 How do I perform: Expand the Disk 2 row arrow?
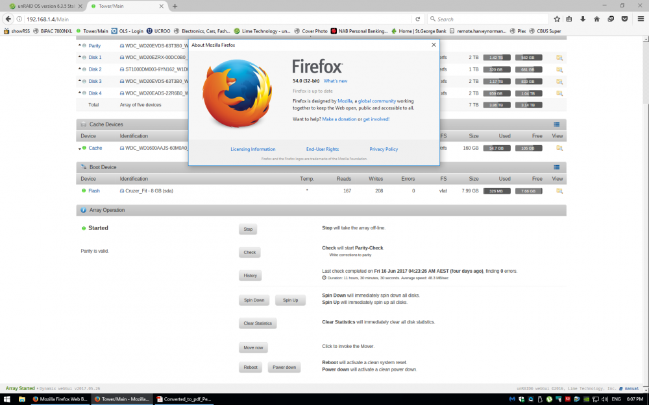click(x=79, y=69)
